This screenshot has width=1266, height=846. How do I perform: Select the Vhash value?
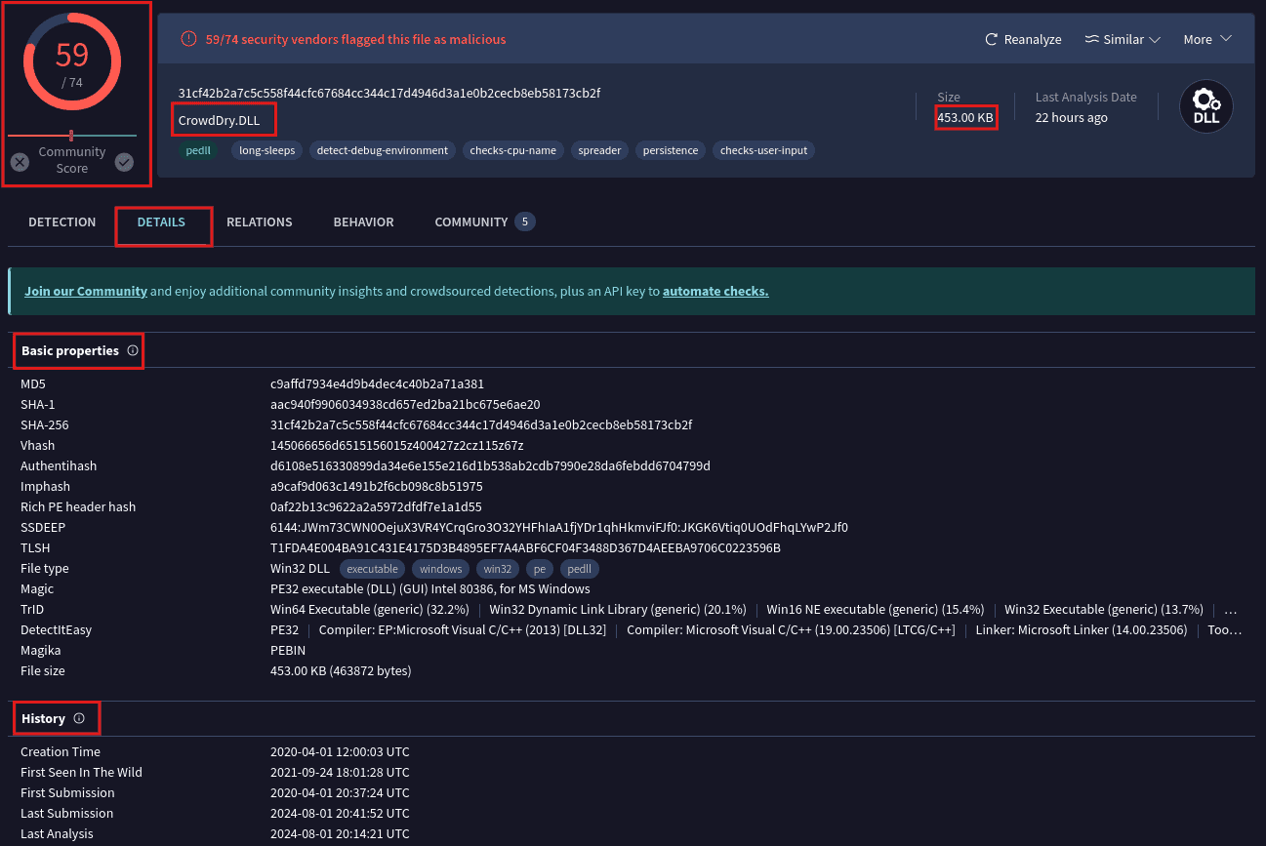coord(396,446)
